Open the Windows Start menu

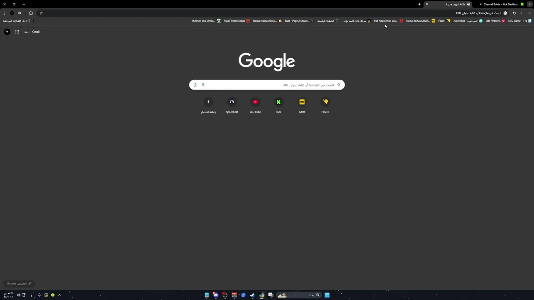click(327, 295)
